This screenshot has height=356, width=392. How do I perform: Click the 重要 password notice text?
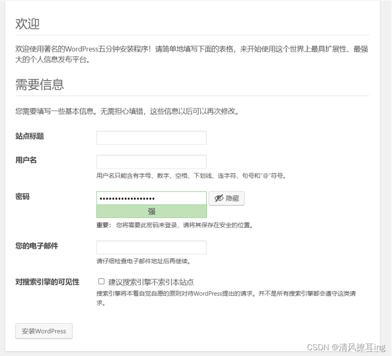click(175, 225)
